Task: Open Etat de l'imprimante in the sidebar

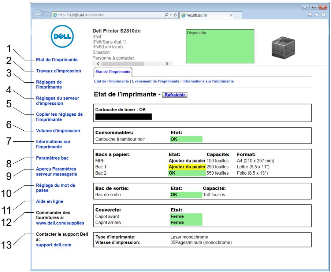Action: (x=57, y=60)
